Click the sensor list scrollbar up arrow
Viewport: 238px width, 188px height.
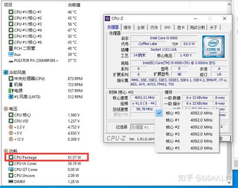(229, 4)
